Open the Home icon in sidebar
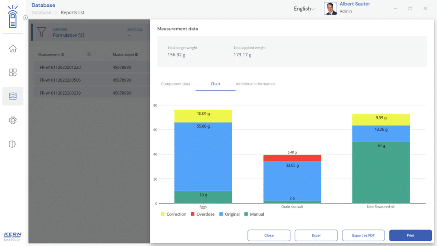This screenshot has width=437, height=246. [x=13, y=49]
